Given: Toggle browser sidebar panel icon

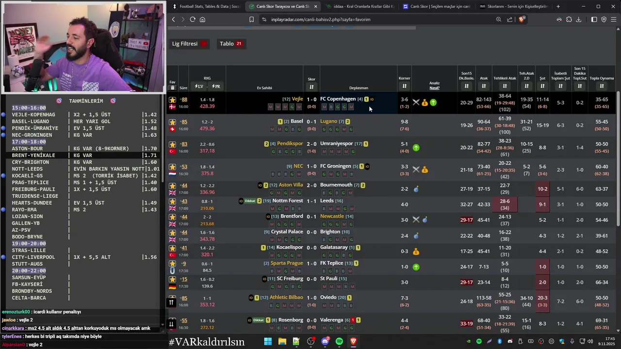Looking at the screenshot, I should tap(594, 19).
